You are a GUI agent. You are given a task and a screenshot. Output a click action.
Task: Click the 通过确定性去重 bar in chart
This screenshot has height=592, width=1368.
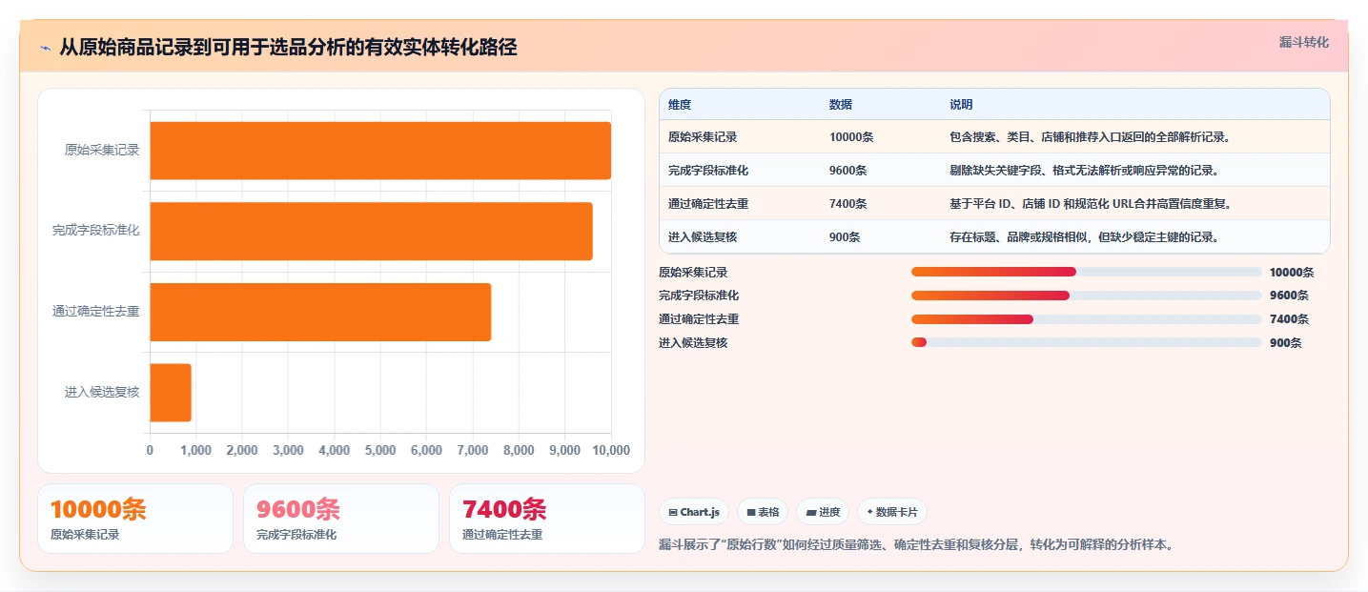coord(320,312)
